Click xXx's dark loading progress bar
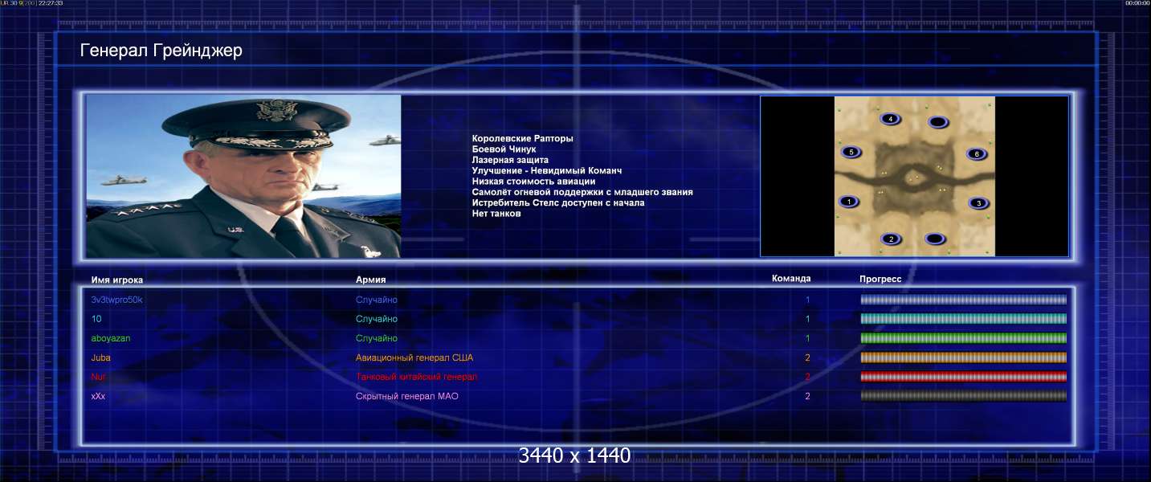 point(964,396)
